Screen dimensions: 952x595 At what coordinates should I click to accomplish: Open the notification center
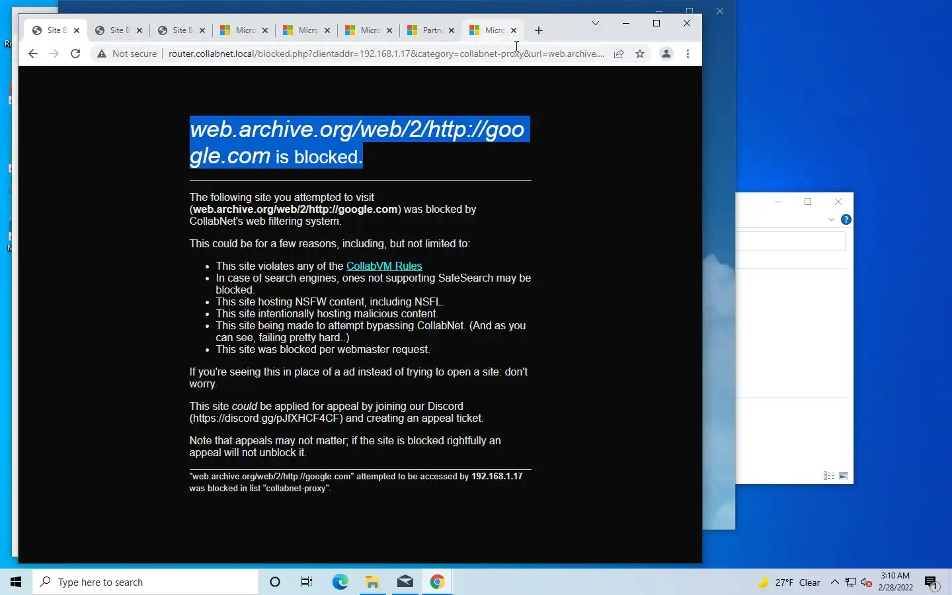tap(932, 582)
